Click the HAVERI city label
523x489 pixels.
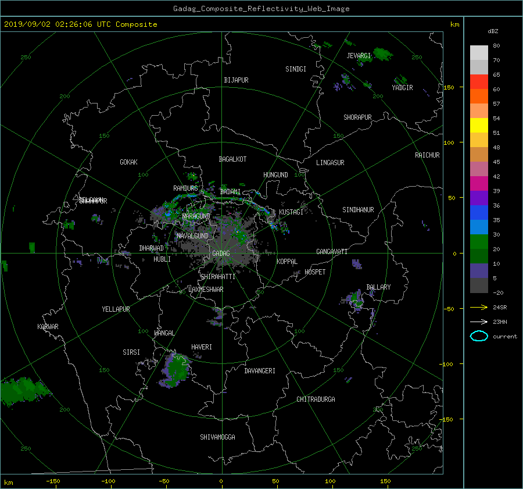202,347
